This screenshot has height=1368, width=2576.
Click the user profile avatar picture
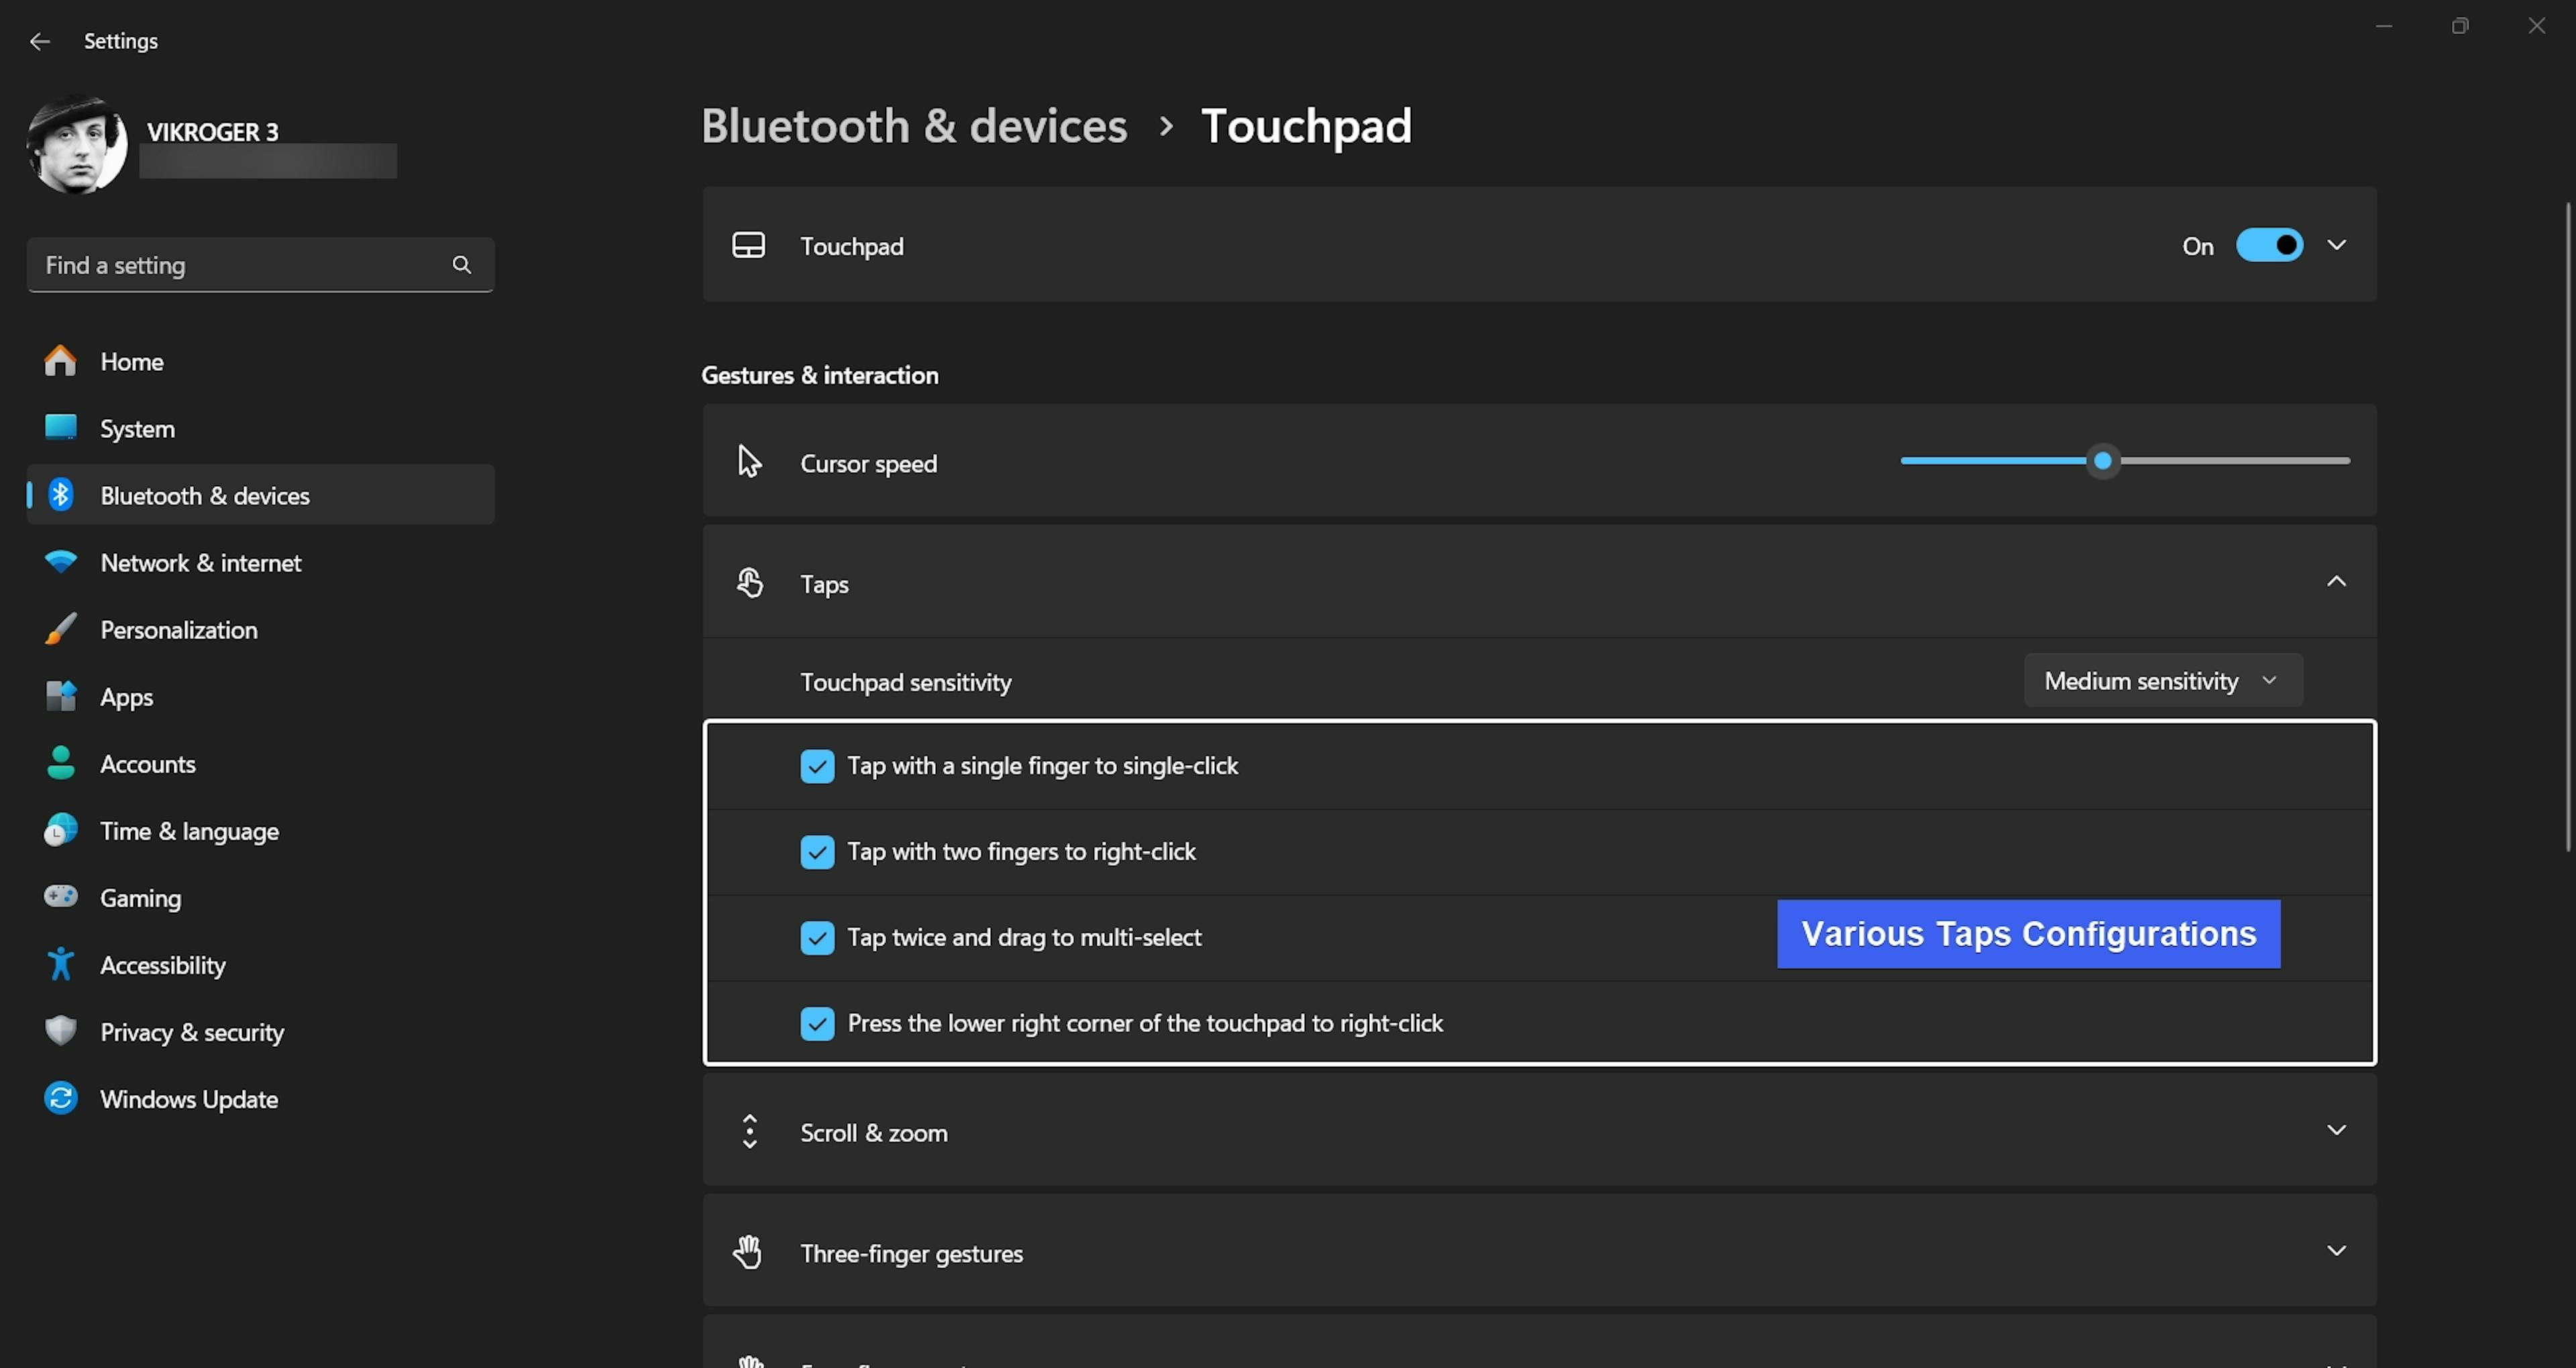click(x=77, y=144)
